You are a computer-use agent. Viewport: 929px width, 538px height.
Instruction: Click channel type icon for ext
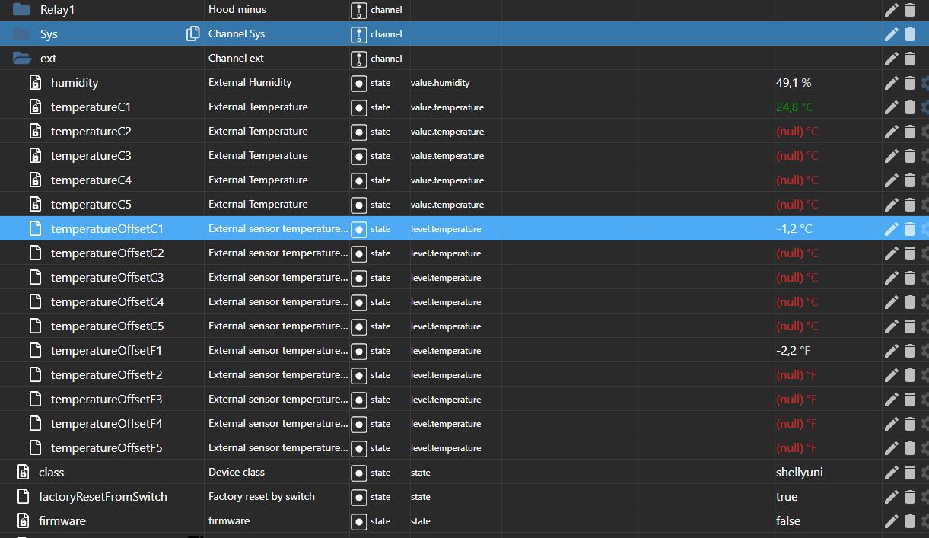pos(359,59)
